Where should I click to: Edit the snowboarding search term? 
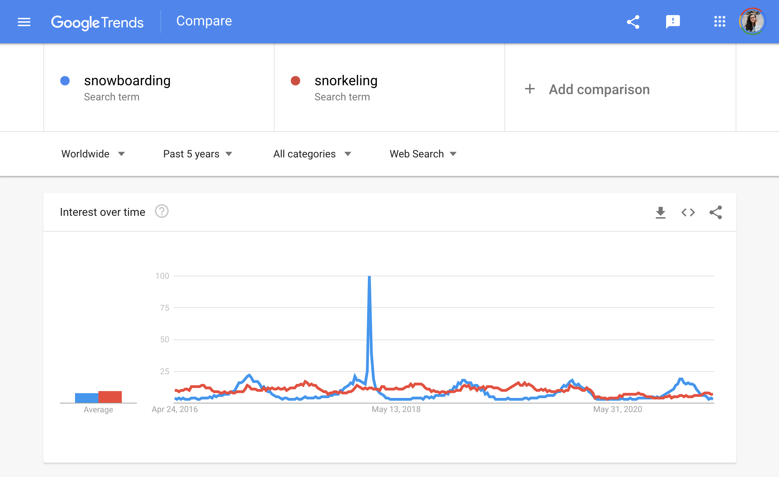(x=127, y=81)
